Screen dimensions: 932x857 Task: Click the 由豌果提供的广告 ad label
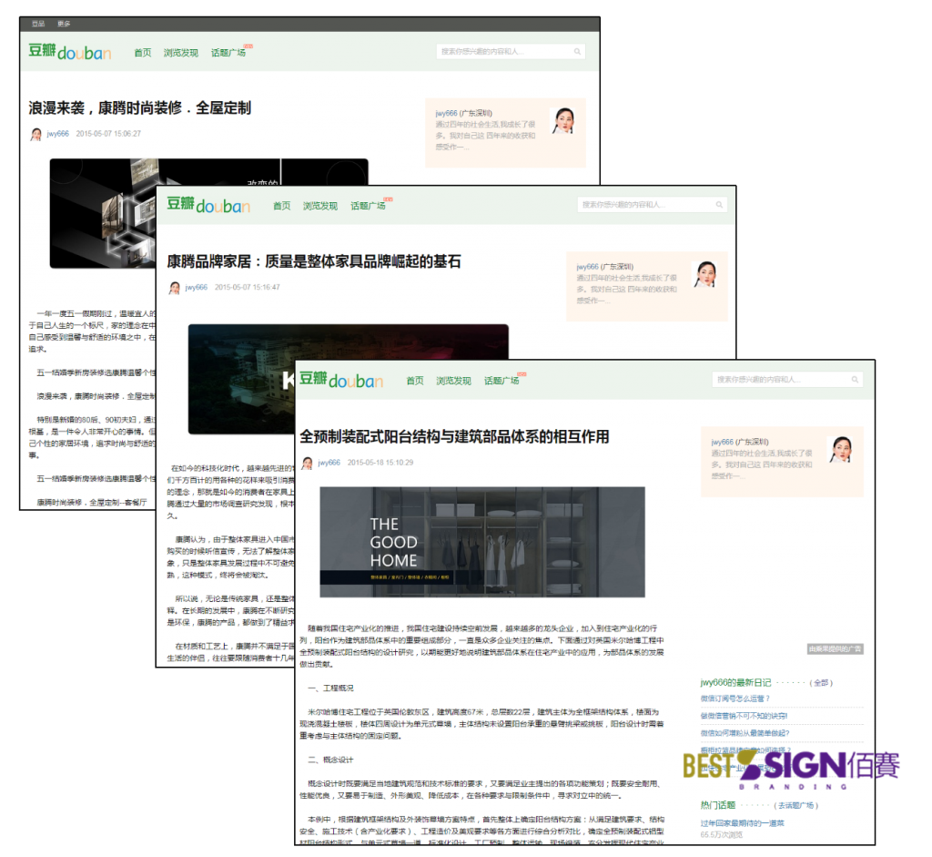coord(836,648)
